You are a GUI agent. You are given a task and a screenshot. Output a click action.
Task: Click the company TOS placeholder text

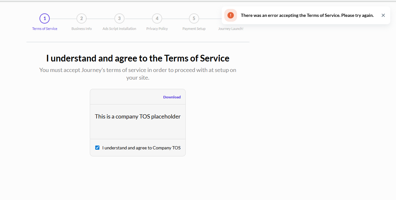coord(138,117)
